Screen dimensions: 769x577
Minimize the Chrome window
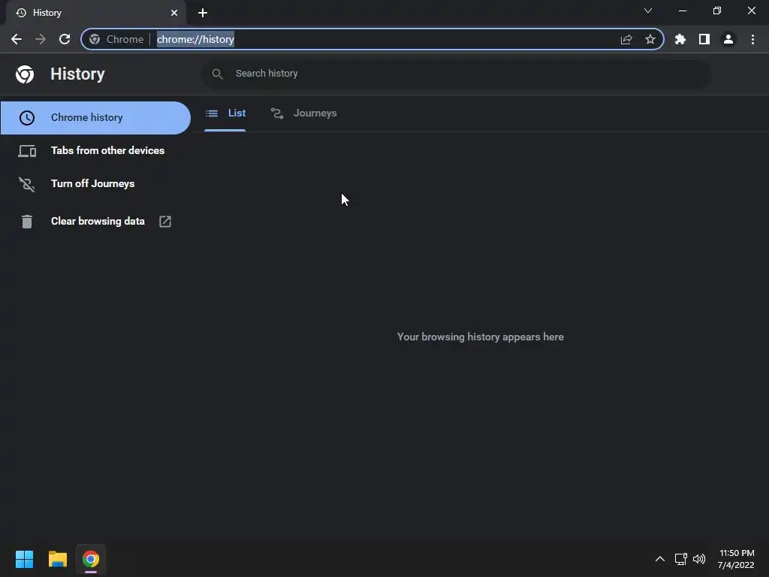click(683, 11)
